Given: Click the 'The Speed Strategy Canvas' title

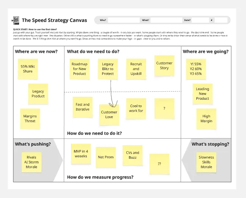Looking at the screenshot, I should pyautogui.click(x=55, y=20).
